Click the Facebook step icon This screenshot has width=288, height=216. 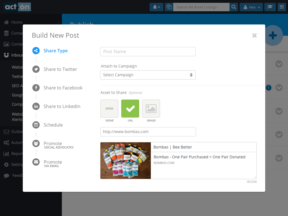pyautogui.click(x=36, y=88)
